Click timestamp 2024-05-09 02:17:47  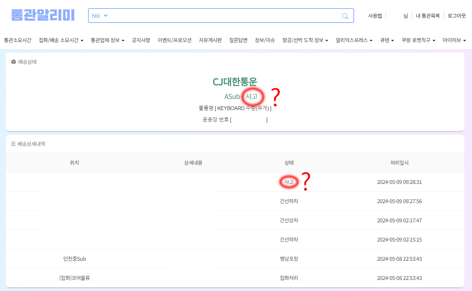tap(399, 220)
